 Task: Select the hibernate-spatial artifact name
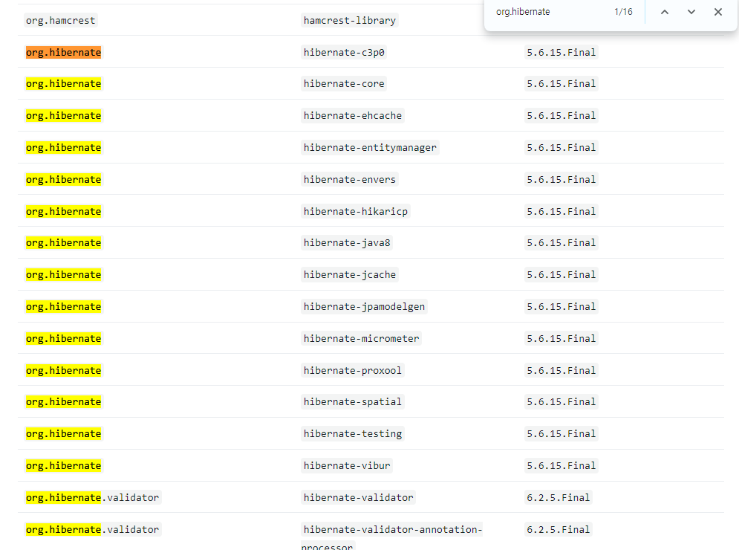pos(353,401)
